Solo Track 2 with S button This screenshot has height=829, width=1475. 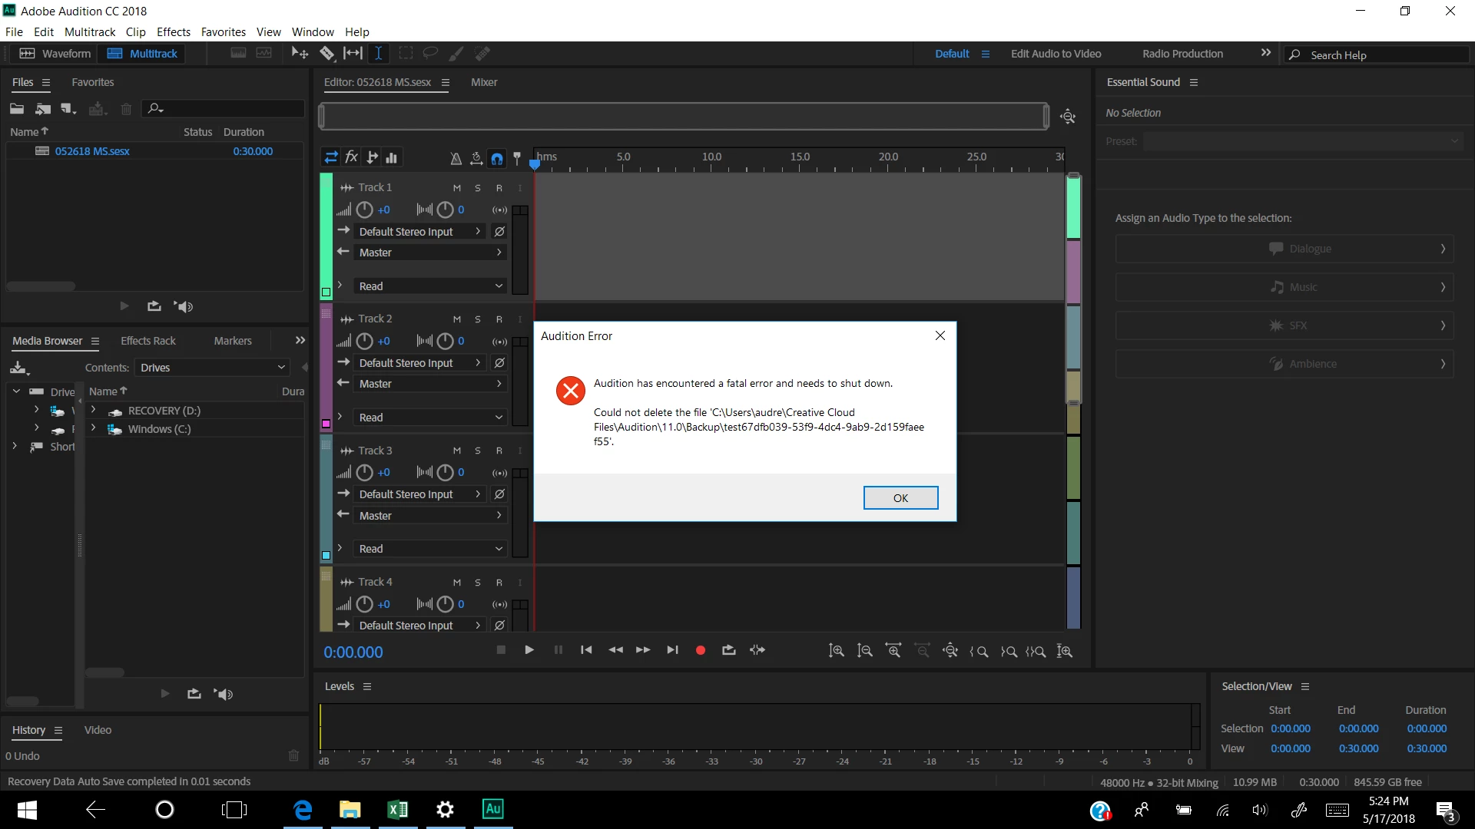click(478, 319)
